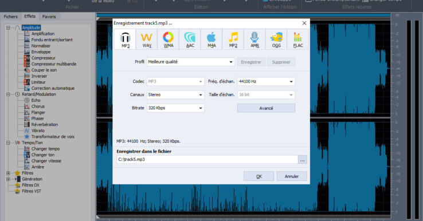Expand the Filtres tree group

point(8,173)
